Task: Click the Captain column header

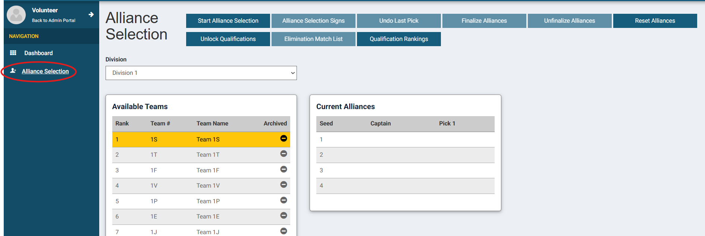Action: coord(380,124)
